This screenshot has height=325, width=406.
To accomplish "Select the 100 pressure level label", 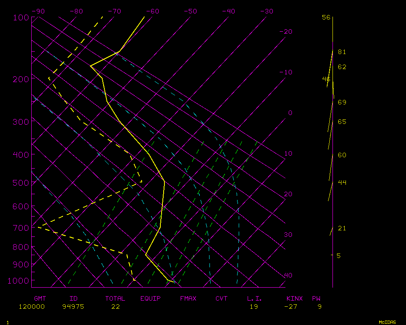I will pos(21,17).
